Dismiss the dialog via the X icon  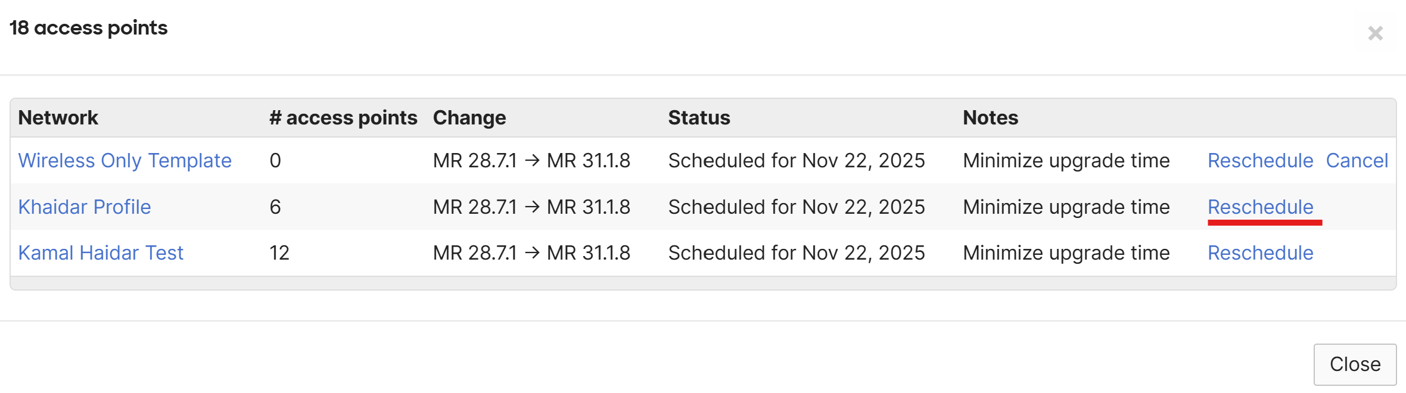pos(1376,34)
